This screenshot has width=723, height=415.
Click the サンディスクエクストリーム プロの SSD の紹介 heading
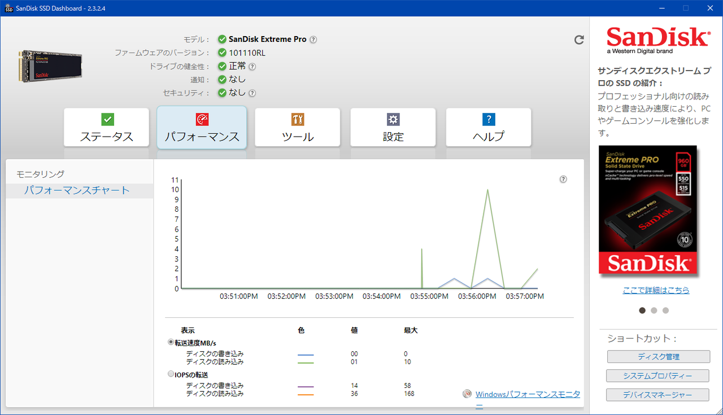pyautogui.click(x=655, y=77)
